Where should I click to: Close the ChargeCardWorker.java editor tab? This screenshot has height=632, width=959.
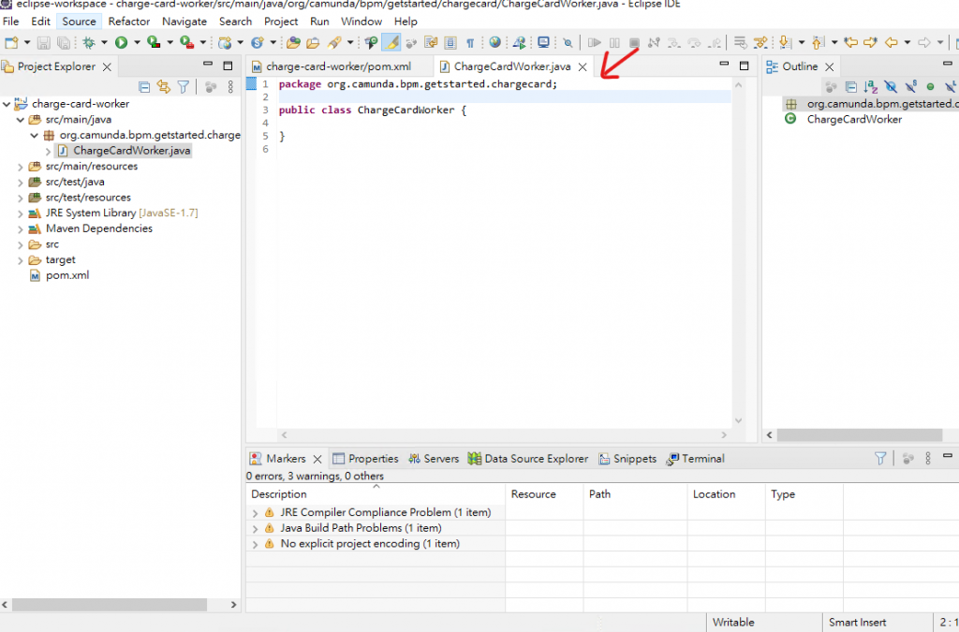point(583,67)
